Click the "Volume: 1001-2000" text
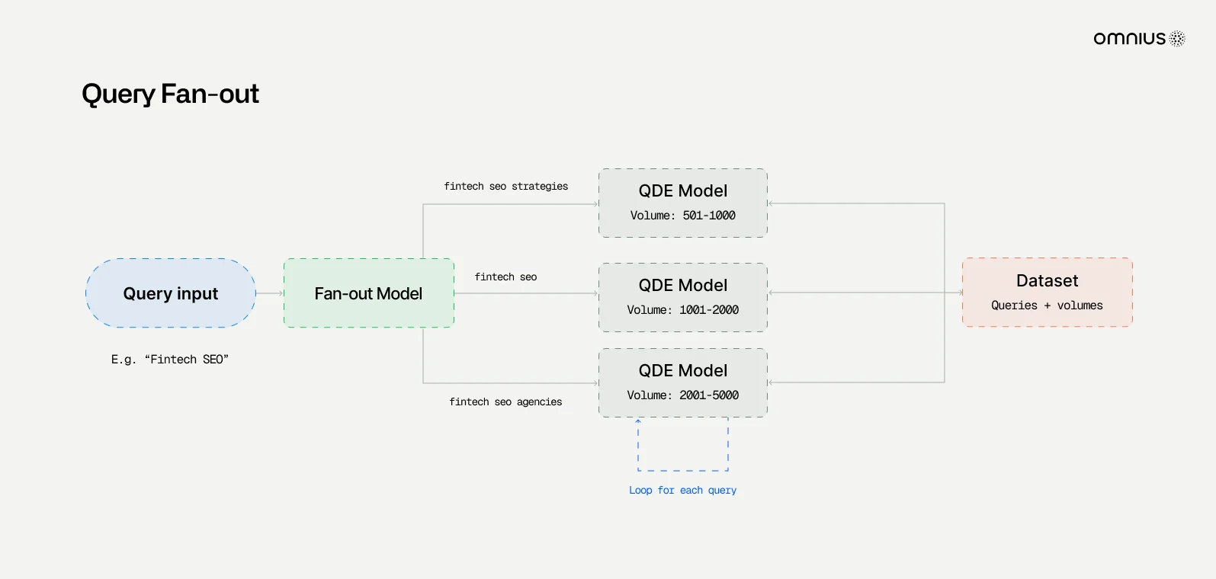The image size is (1216, 579). click(682, 310)
